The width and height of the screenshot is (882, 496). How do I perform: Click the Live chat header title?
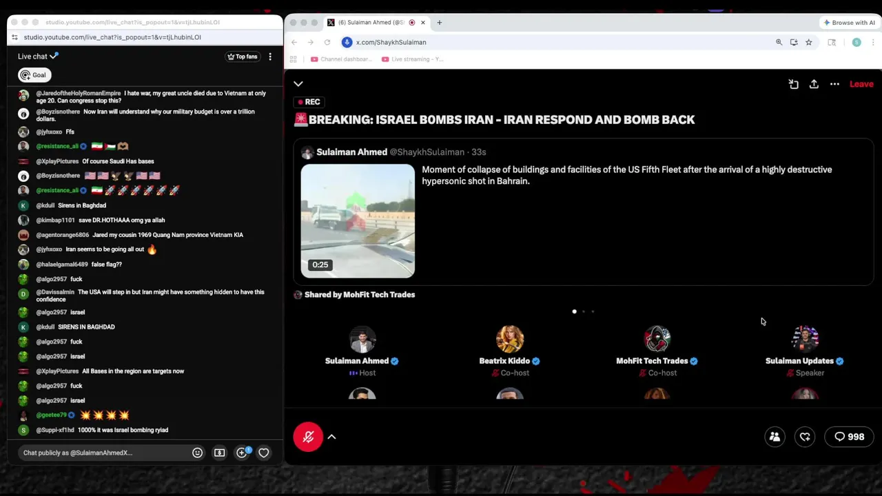point(32,56)
